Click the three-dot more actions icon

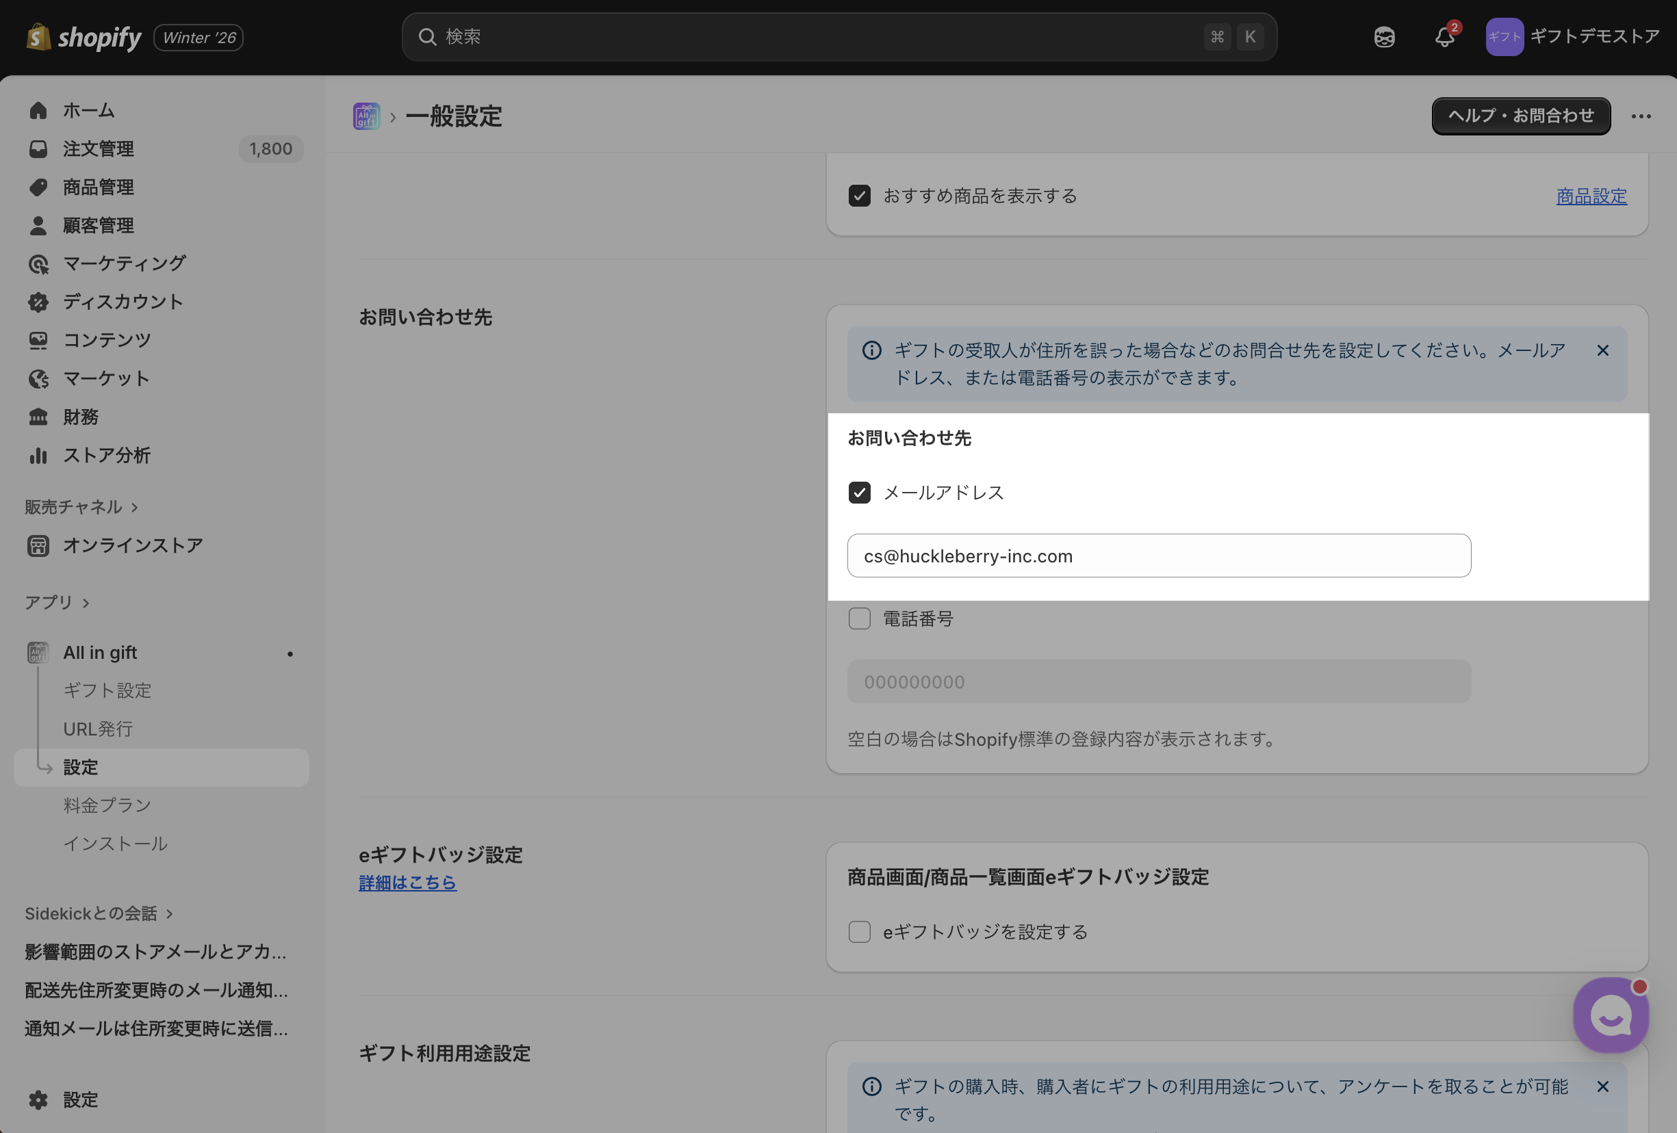pyautogui.click(x=1640, y=116)
